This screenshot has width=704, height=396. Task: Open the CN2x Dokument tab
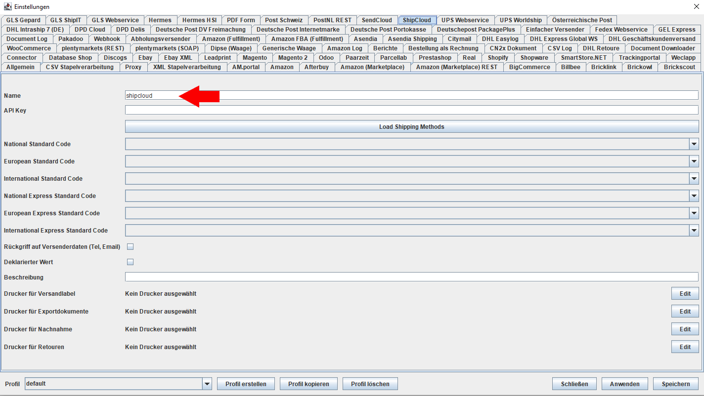(513, 48)
